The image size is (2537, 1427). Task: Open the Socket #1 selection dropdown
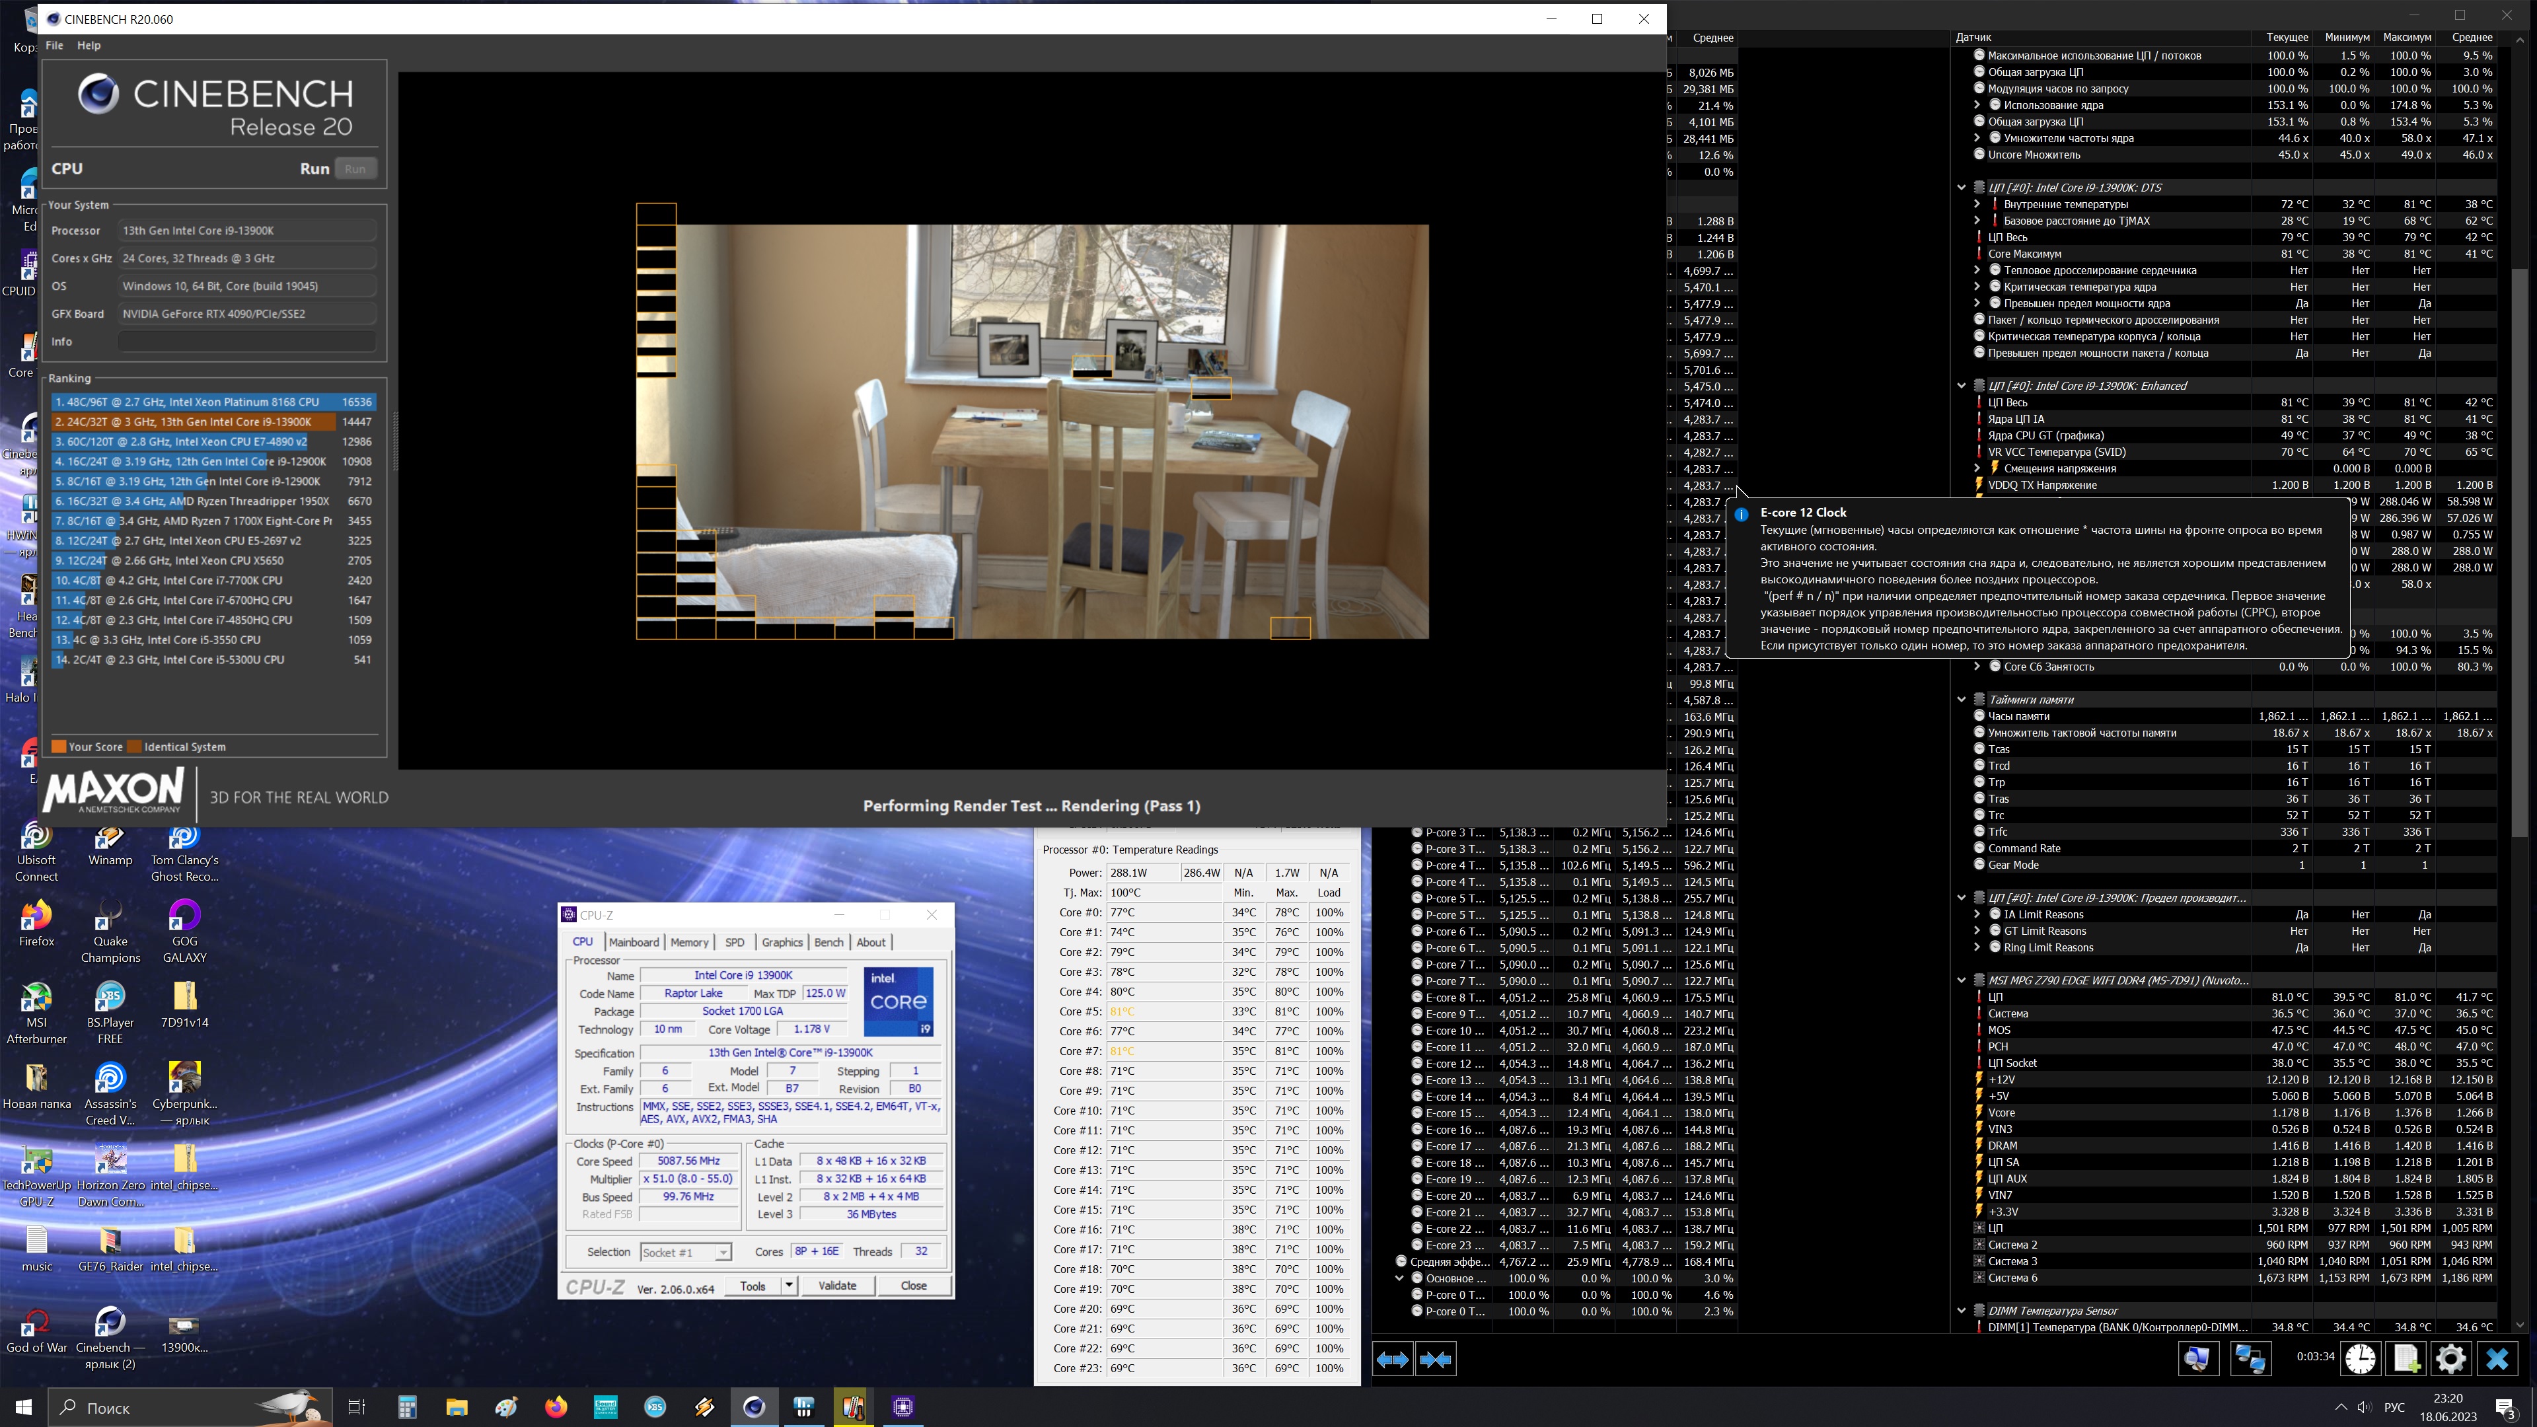coord(723,1252)
